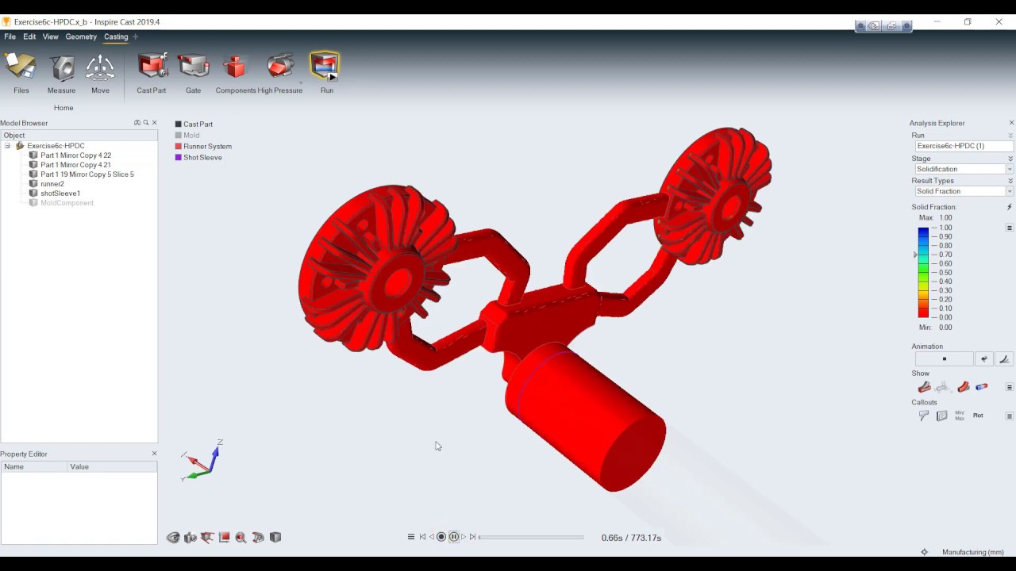Click the flag callout icon
Image resolution: width=1016 pixels, height=571 pixels.
tap(924, 416)
